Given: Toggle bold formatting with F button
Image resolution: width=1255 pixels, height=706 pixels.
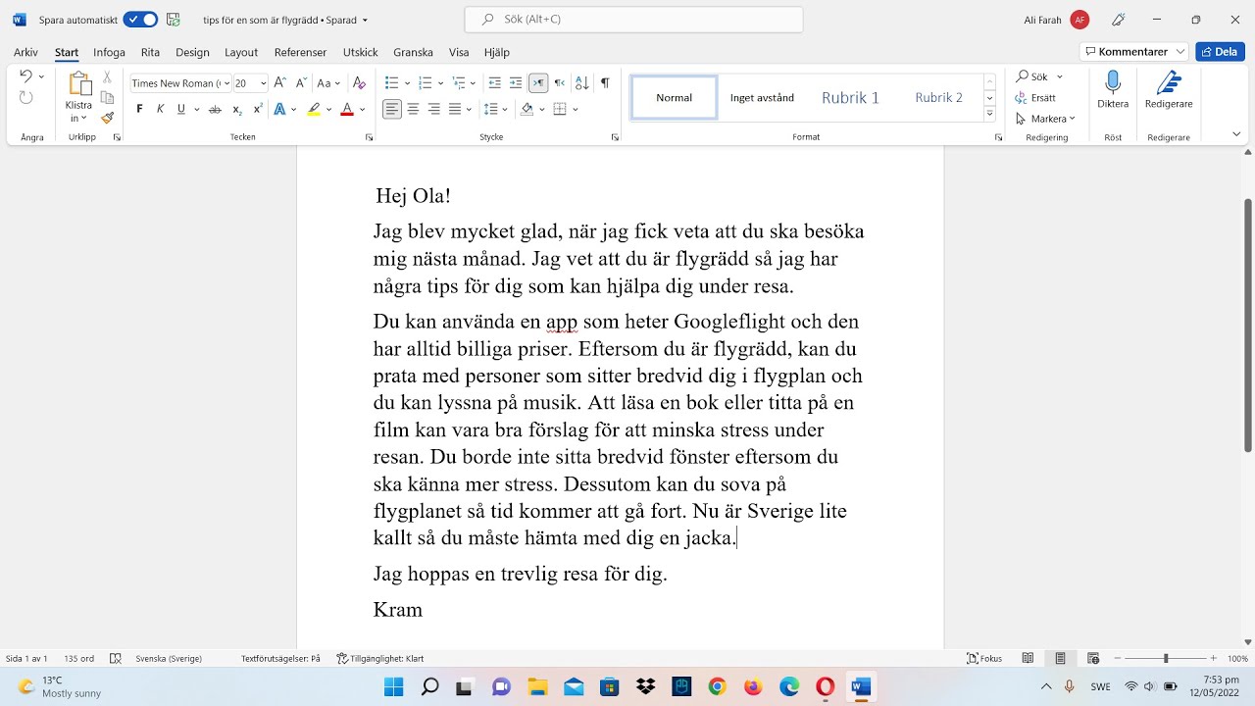Looking at the screenshot, I should [139, 109].
